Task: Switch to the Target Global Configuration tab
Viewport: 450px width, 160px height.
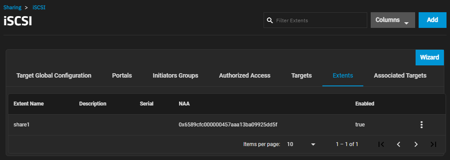Action: tap(54, 75)
